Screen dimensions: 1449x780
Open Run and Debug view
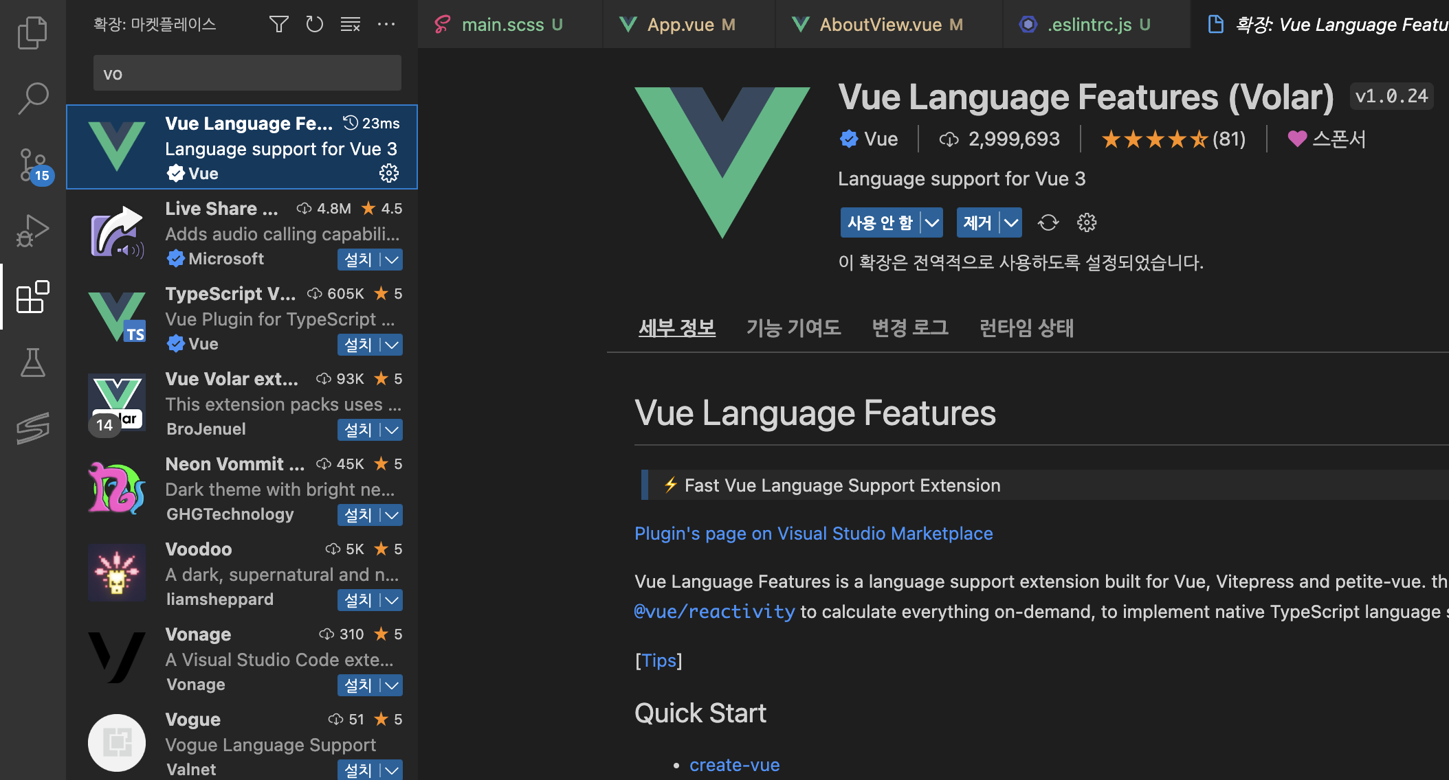tap(32, 231)
